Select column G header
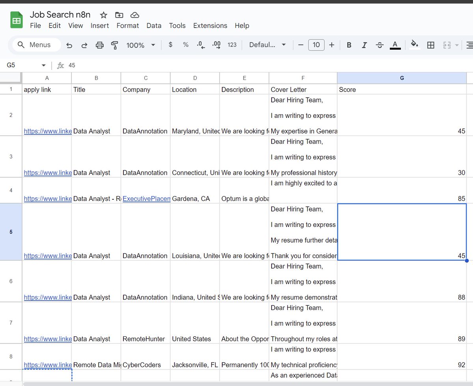Viewport: 473px width, 386px height. tap(402, 78)
